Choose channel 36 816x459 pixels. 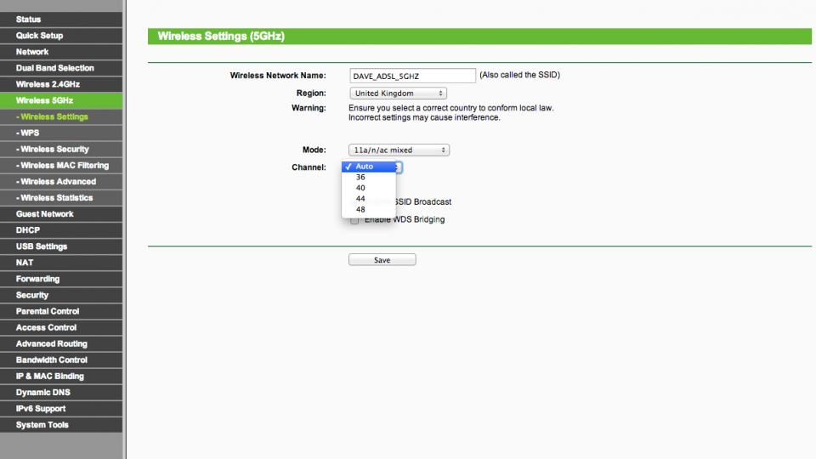[x=368, y=177]
